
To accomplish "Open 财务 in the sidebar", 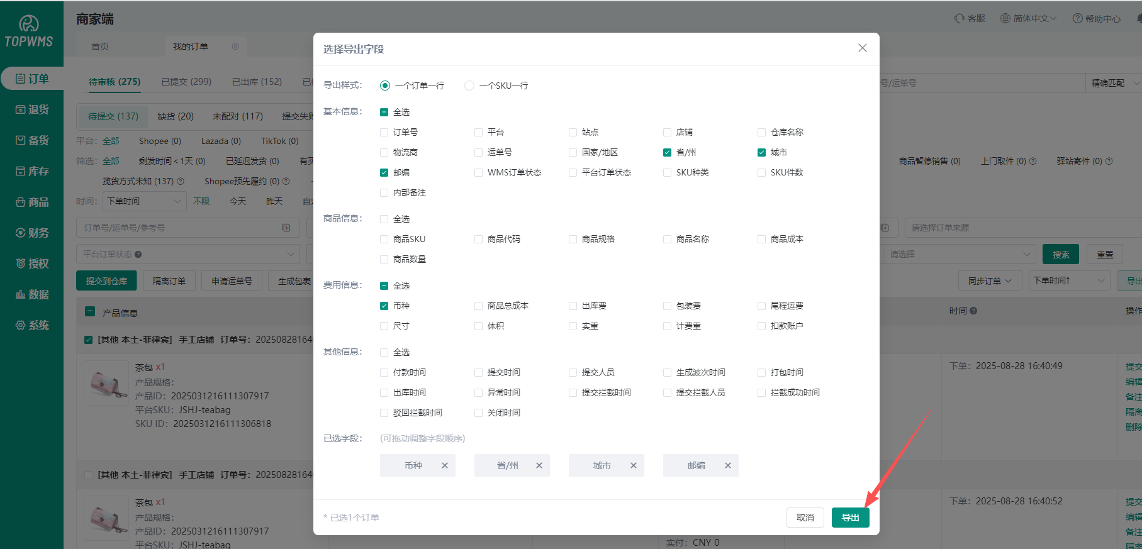I will pyautogui.click(x=32, y=233).
